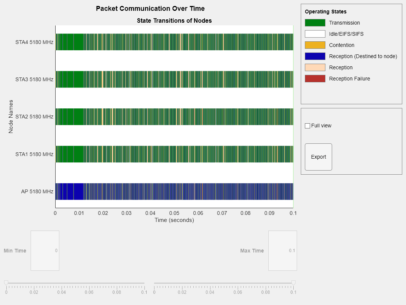Select the yellow Contention legend swatch
Screen dimensions: 406x305
point(315,45)
